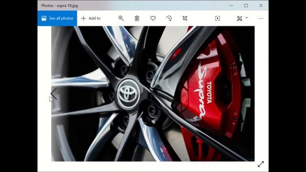Viewport: 306px width, 172px height.
Task: Open Edit & Create tools icon
Action: coord(240,18)
